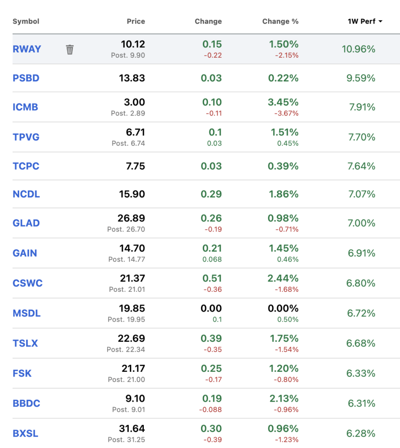Viewport: 400px width, 448px height.
Task: Open the FSK ticker link
Action: (22, 374)
